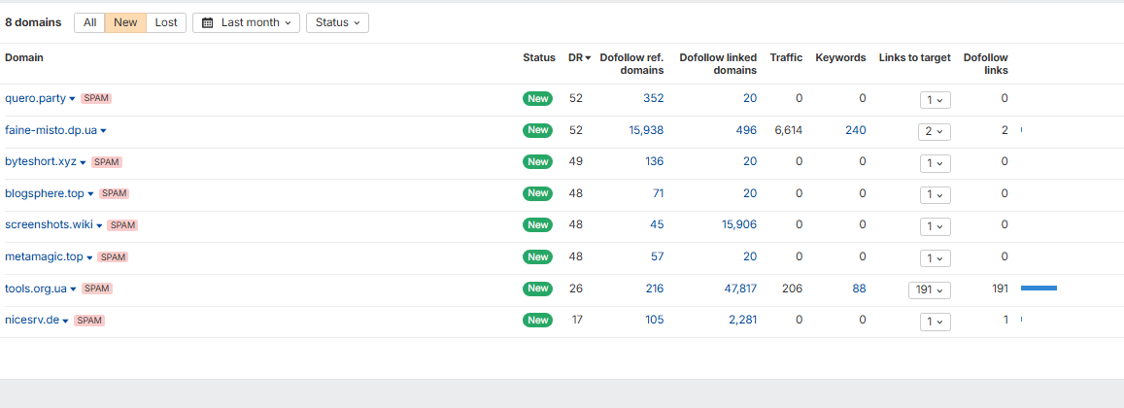The width and height of the screenshot is (1124, 408).
Task: Click the SPAM label on tools.org.ua row
Action: pyautogui.click(x=97, y=289)
